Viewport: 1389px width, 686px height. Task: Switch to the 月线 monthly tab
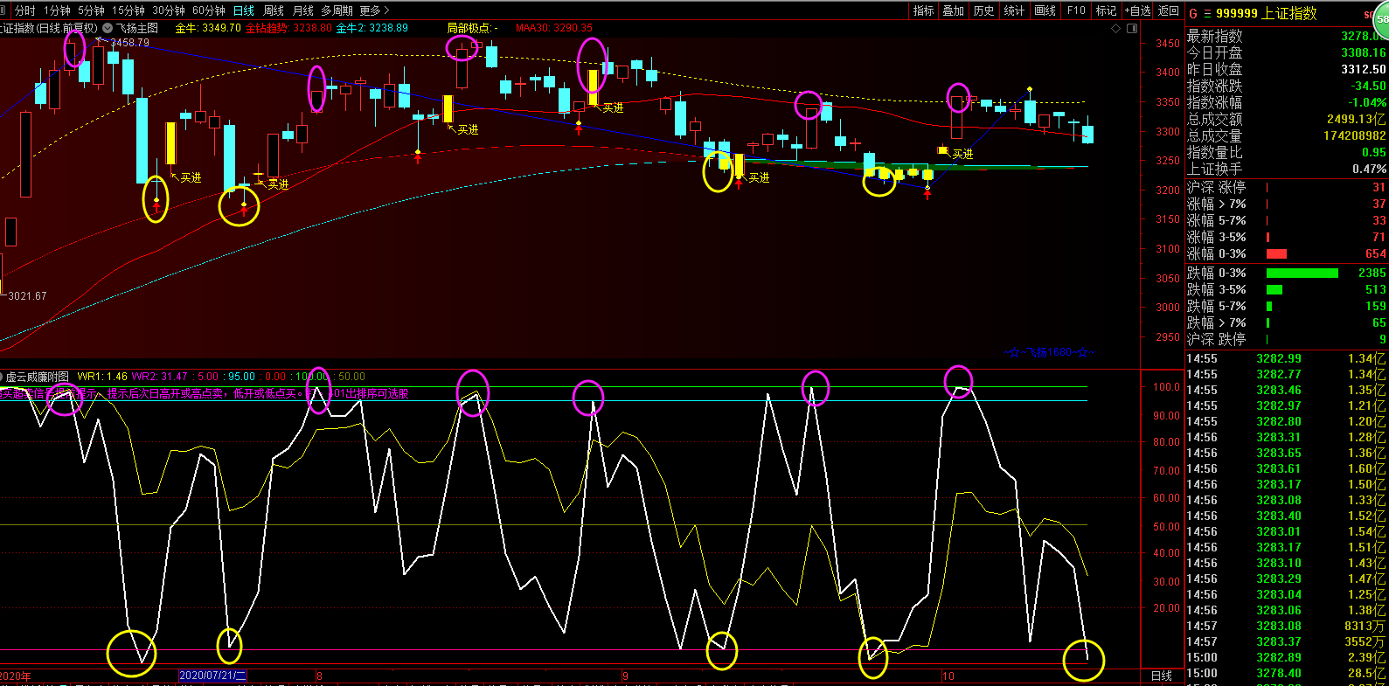click(x=303, y=10)
